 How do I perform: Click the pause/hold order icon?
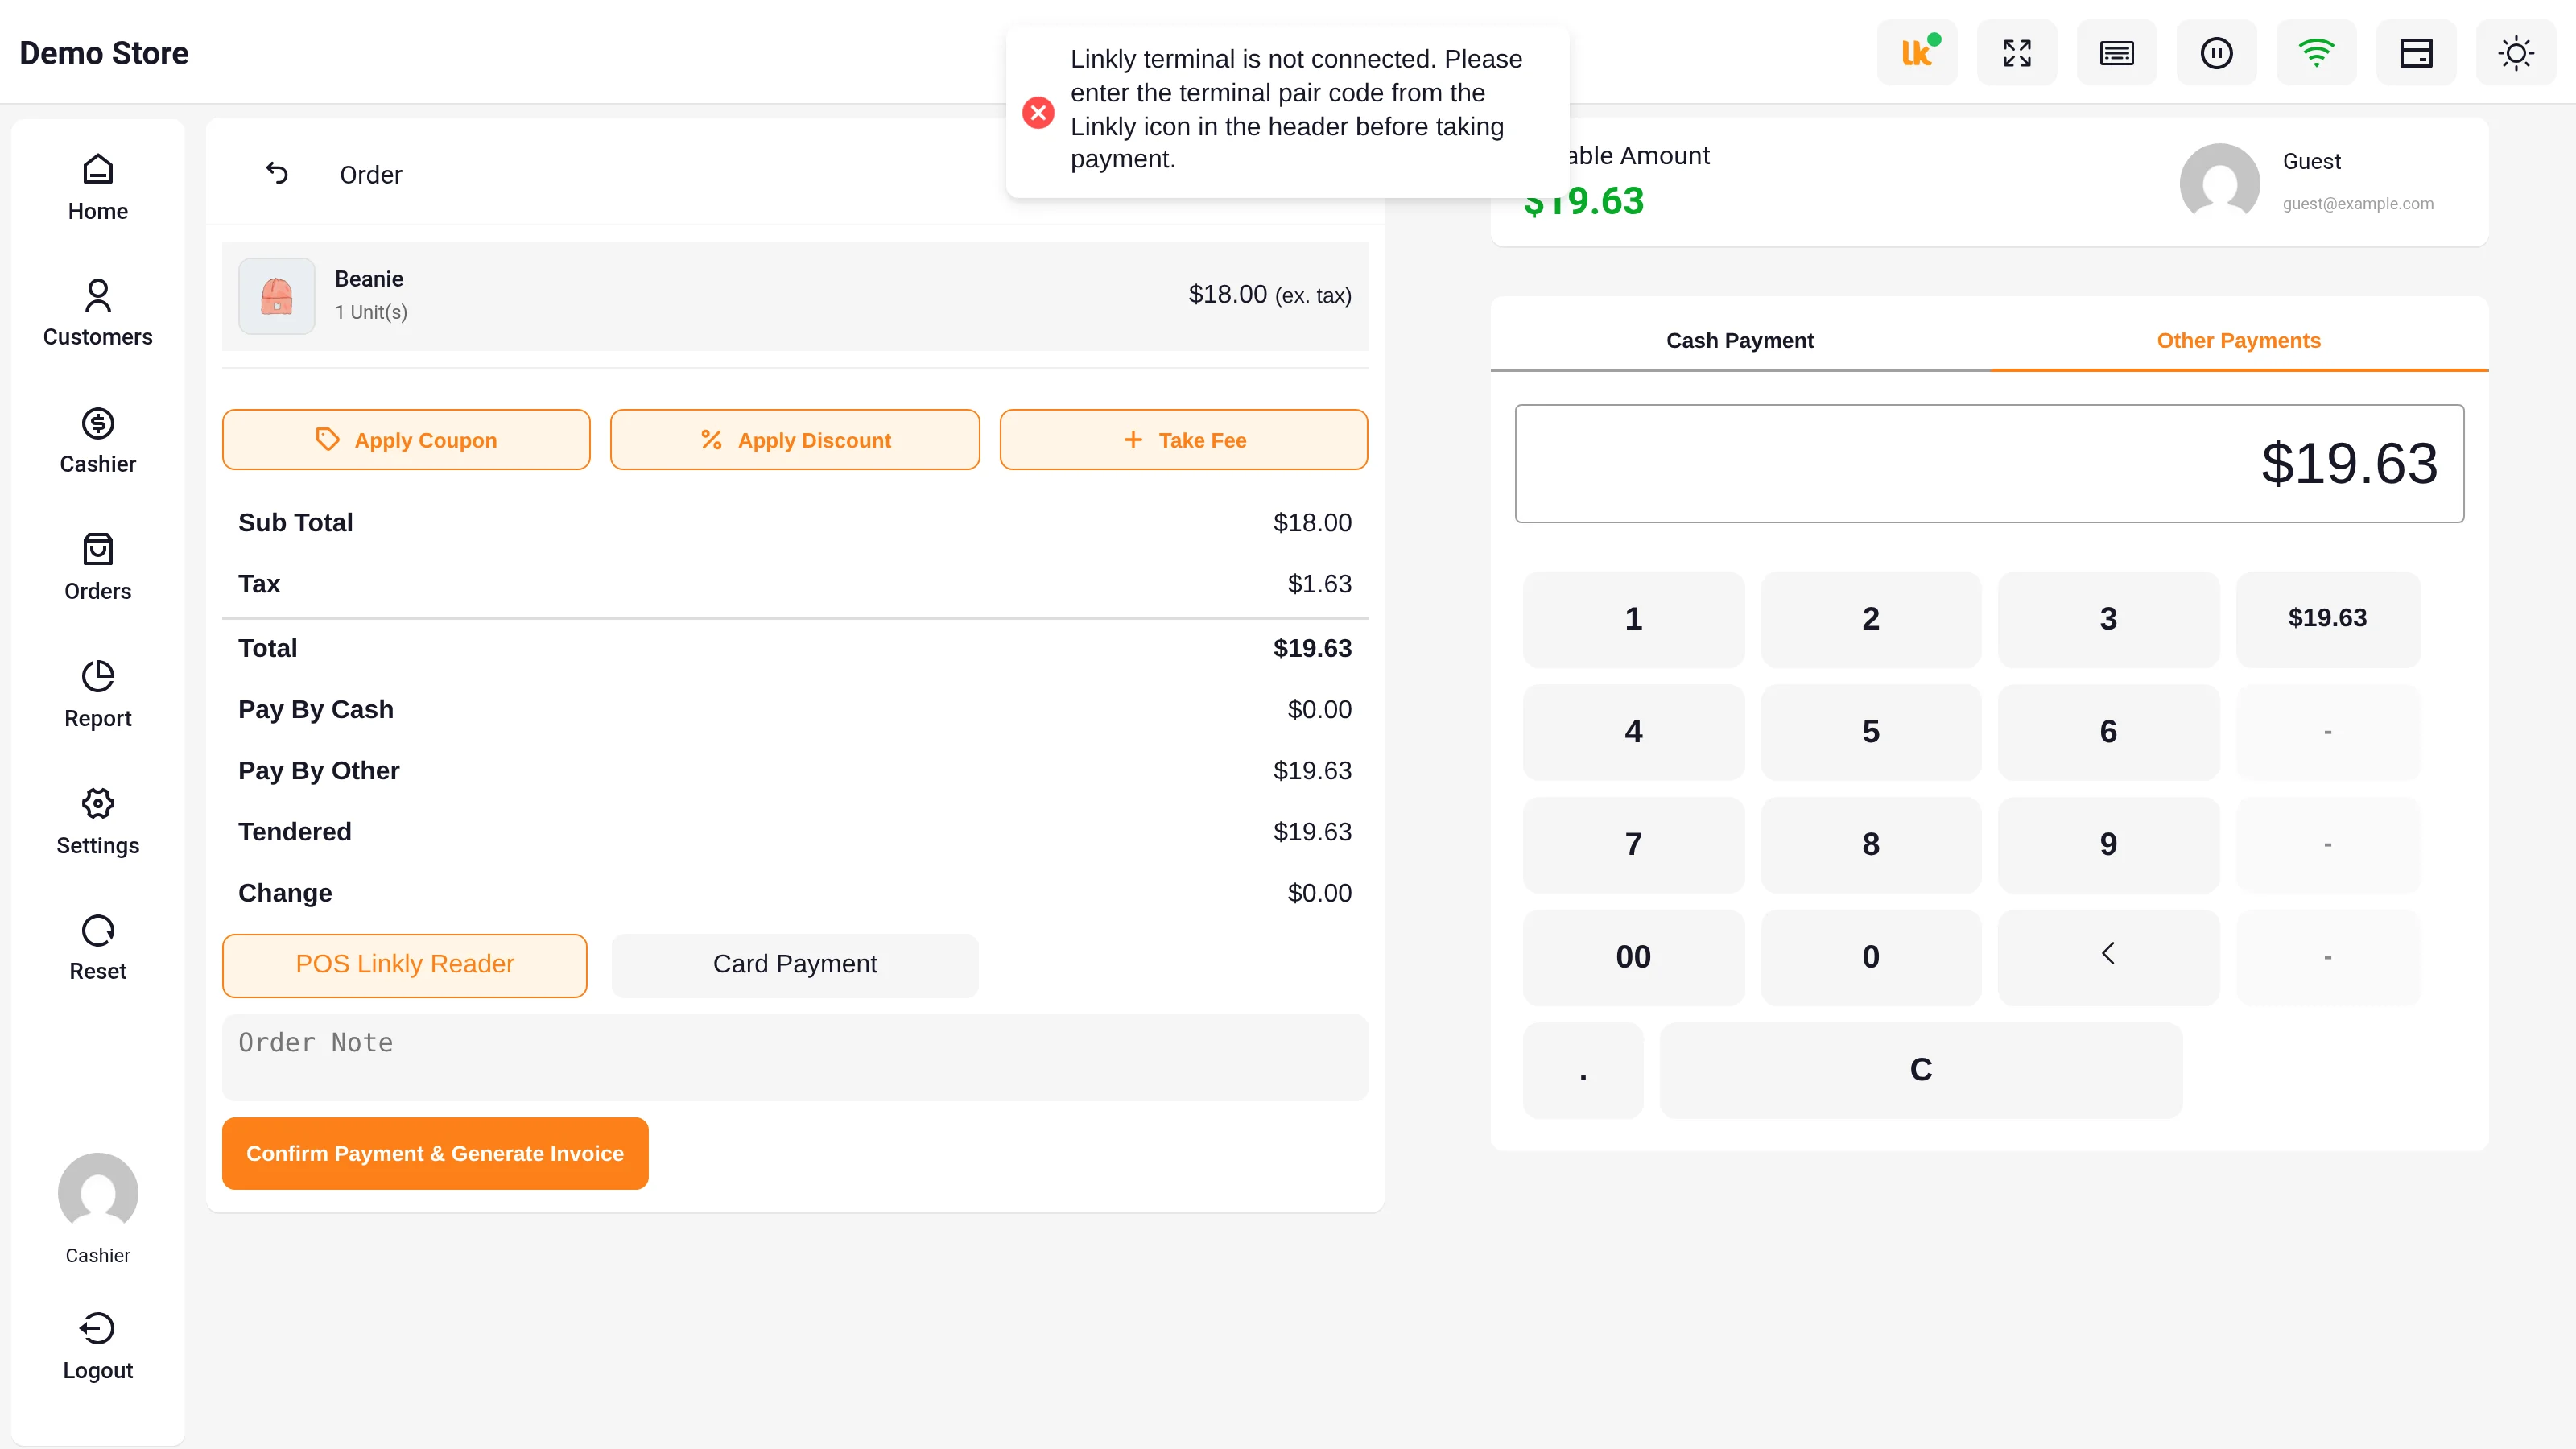[2216, 52]
